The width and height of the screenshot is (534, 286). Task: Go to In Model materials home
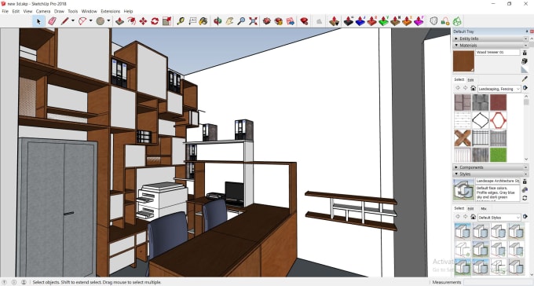pos(473,88)
